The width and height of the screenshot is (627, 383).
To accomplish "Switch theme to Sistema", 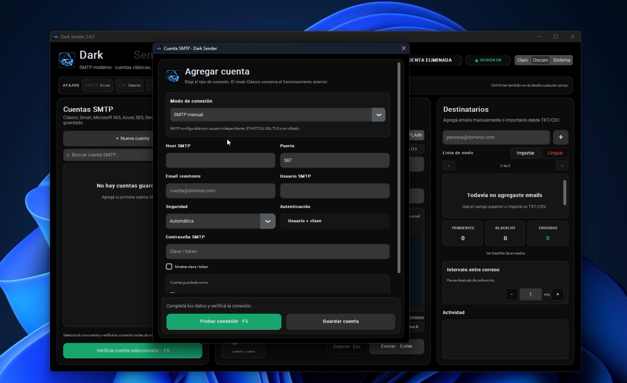I will pyautogui.click(x=561, y=60).
